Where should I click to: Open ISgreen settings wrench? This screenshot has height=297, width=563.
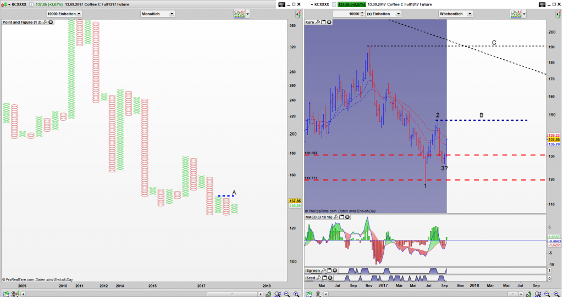coord(323,271)
